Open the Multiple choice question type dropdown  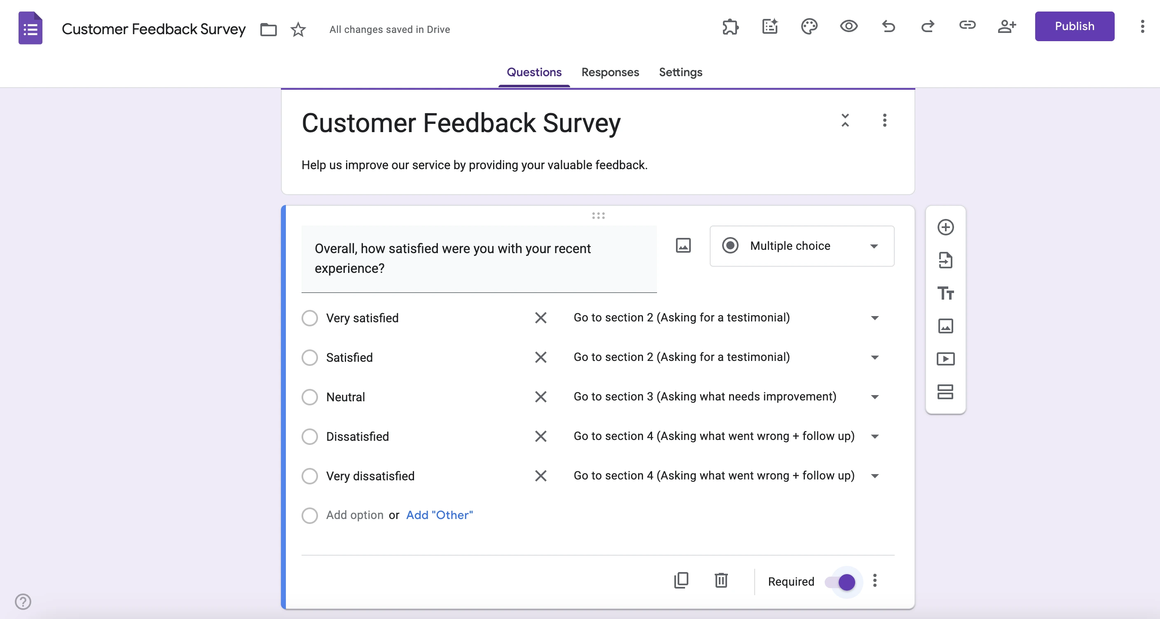tap(802, 246)
